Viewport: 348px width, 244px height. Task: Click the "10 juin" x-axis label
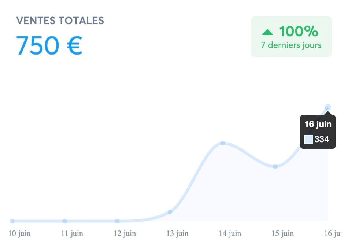19,233
